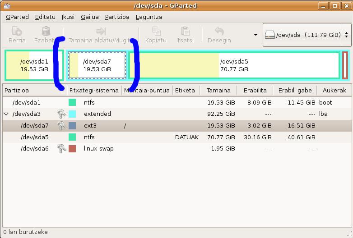Click the Desegin undo toolbar icon
This screenshot has width=353, height=238.
click(219, 31)
